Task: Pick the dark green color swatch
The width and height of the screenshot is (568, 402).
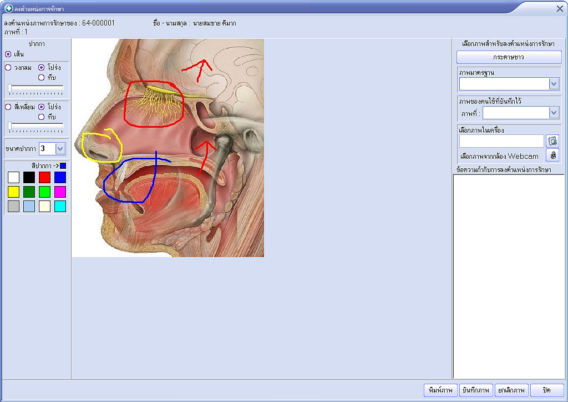Action: pyautogui.click(x=29, y=192)
